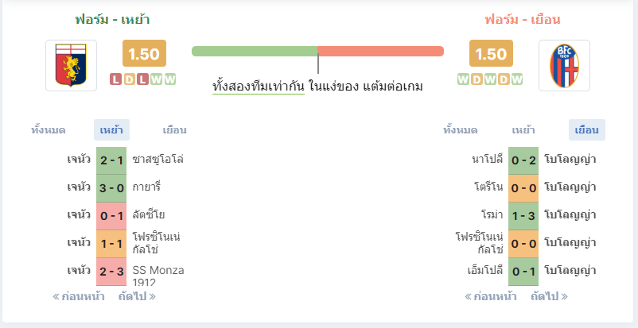Screen dimensions: 638x328
Task: Click Genoa's first red L form badge
Action: [x=115, y=79]
